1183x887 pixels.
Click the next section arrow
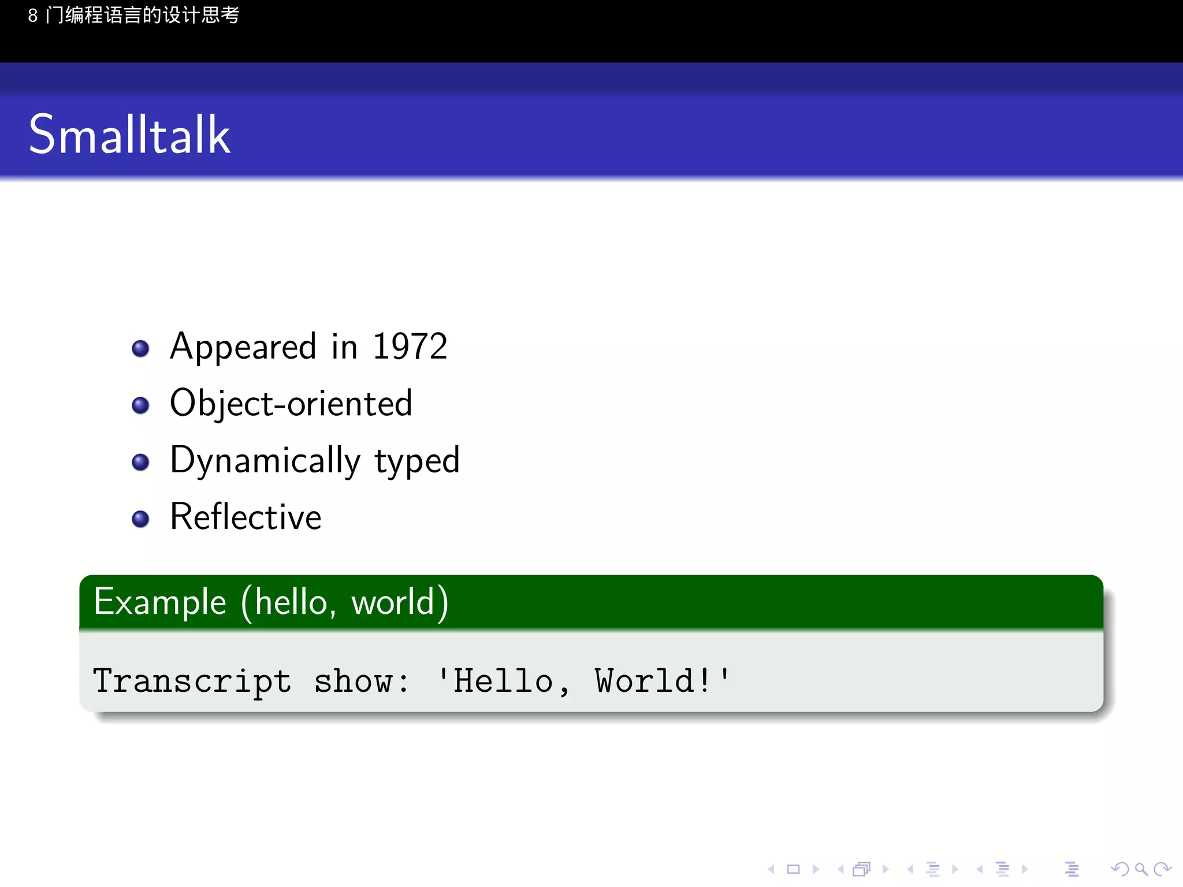point(1025,869)
